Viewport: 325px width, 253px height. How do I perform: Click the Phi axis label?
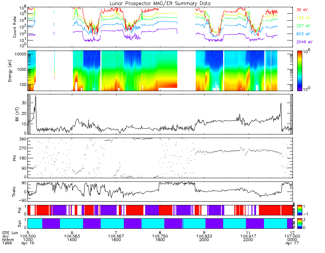pyautogui.click(x=14, y=158)
